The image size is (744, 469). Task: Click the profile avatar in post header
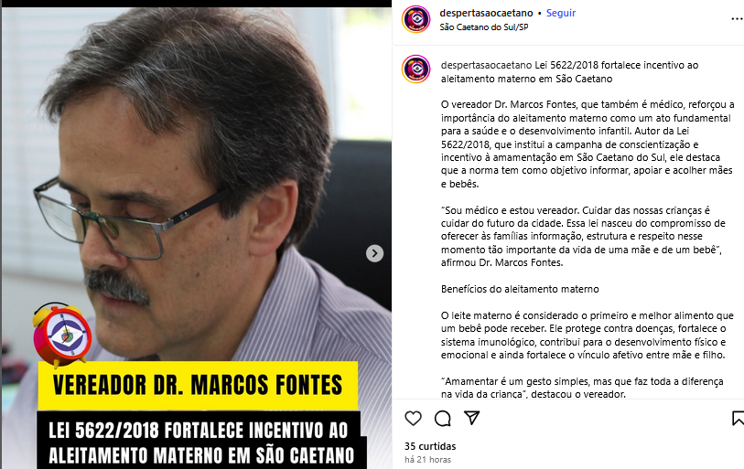click(x=416, y=19)
